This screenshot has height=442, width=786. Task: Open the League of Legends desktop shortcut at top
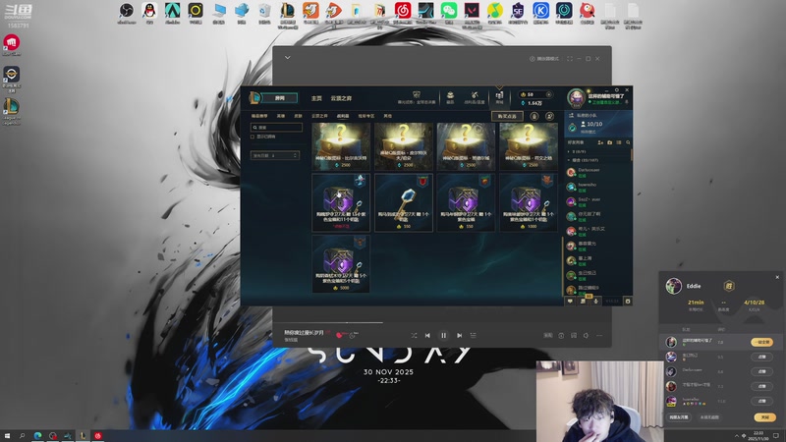coord(288,11)
